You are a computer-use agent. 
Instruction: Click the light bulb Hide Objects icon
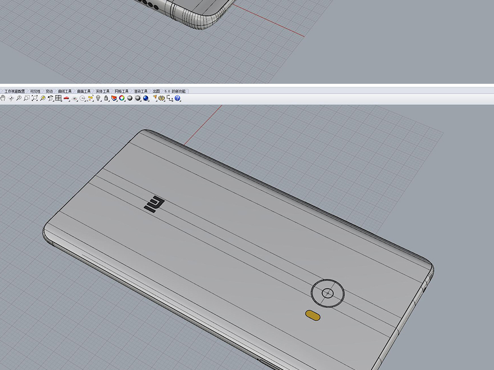(98, 98)
